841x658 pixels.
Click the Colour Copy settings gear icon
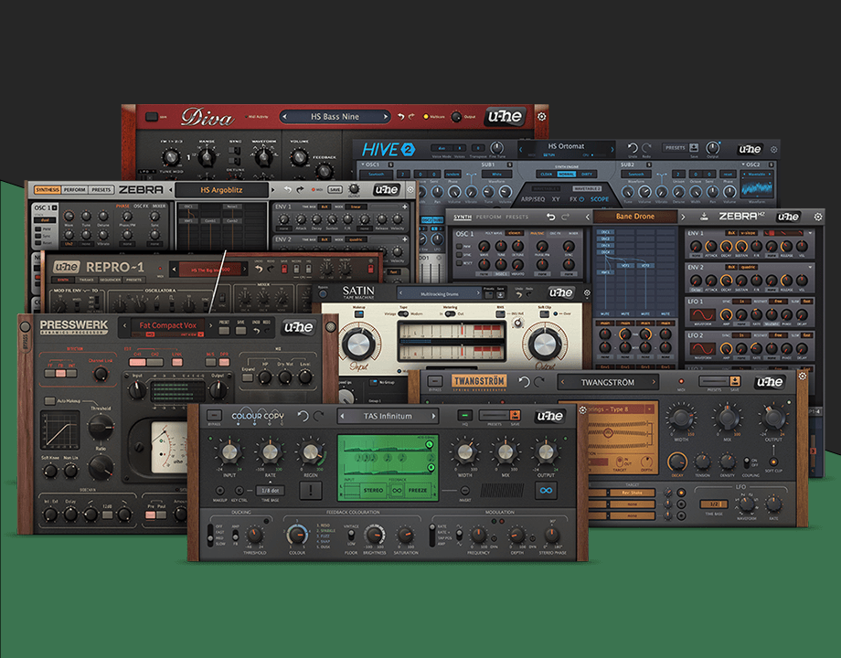coord(582,410)
